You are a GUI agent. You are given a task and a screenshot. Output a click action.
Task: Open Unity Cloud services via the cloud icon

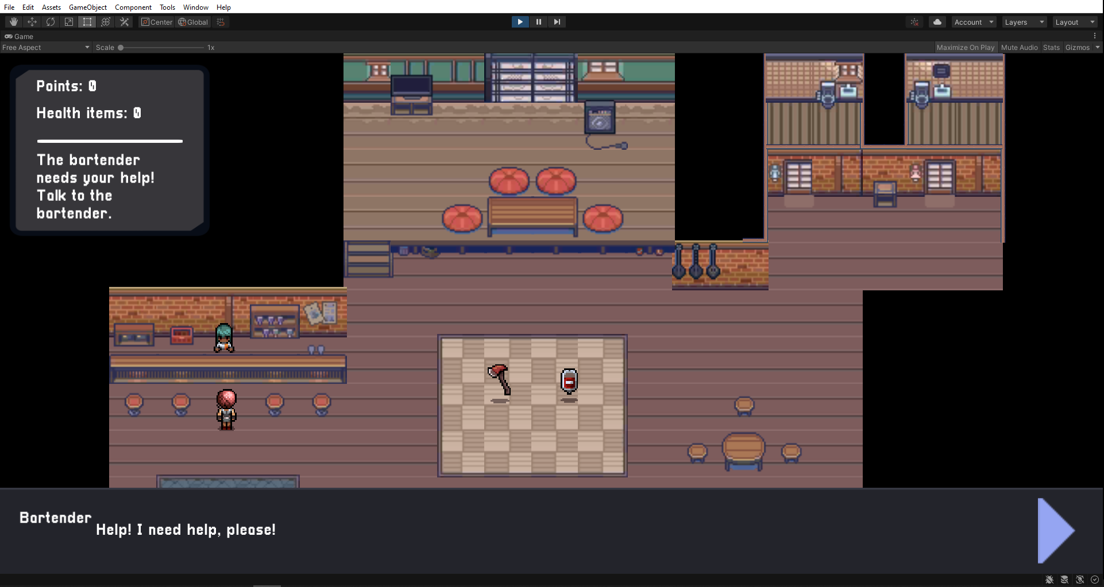coord(937,22)
